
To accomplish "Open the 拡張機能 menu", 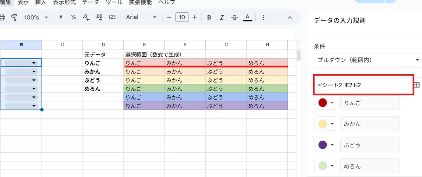I will tap(140, 2).
